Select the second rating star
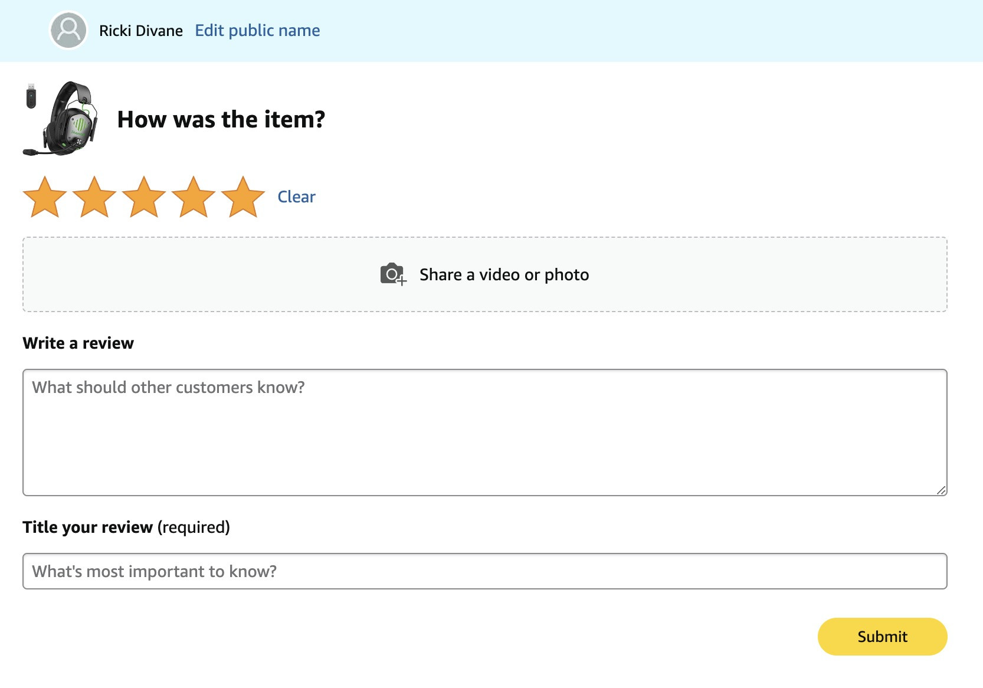 (x=94, y=197)
